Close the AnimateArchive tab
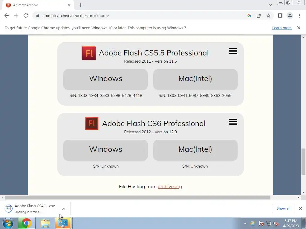The width and height of the screenshot is (306, 229). [x=69, y=5]
